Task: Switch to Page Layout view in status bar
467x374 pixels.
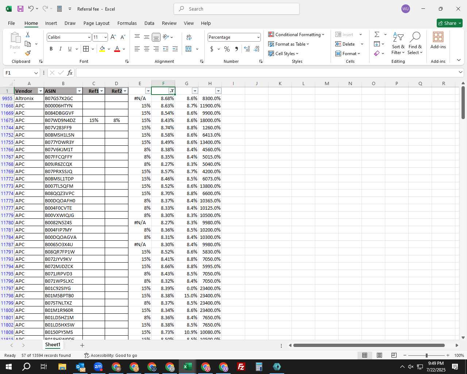Action: (x=379, y=355)
